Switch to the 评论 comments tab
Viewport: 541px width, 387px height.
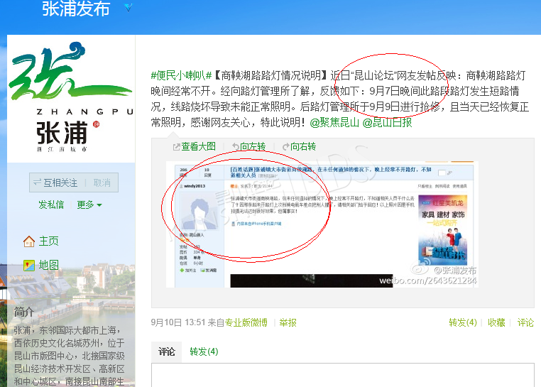pos(167,351)
